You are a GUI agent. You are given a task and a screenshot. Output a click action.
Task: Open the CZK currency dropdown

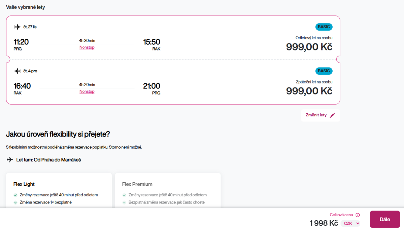pos(350,223)
